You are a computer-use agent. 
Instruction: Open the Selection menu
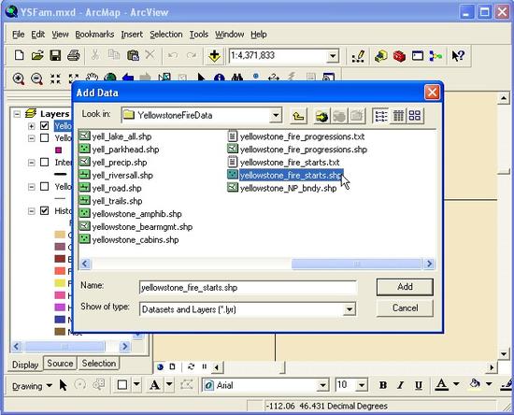point(165,35)
